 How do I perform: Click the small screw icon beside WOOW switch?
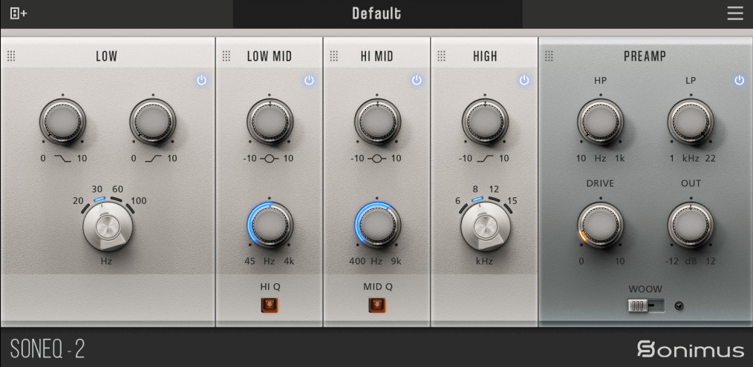tap(679, 305)
